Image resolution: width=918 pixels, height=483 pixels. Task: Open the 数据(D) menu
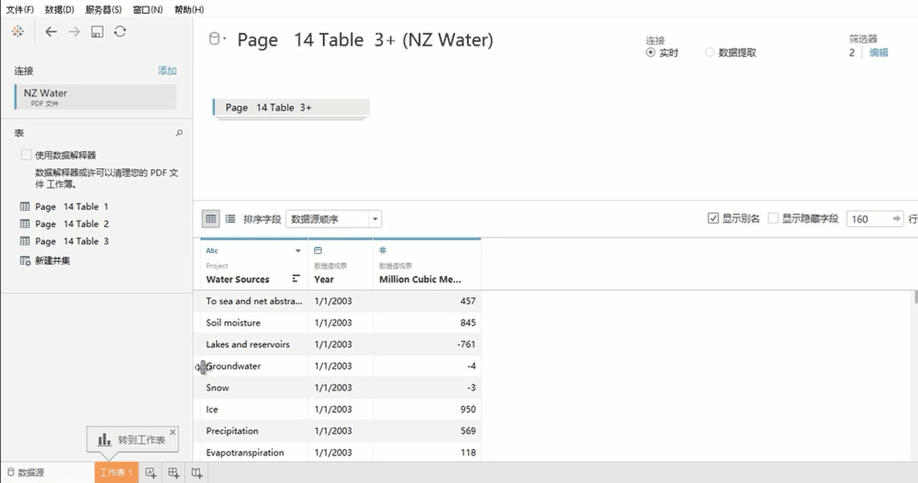coord(59,10)
